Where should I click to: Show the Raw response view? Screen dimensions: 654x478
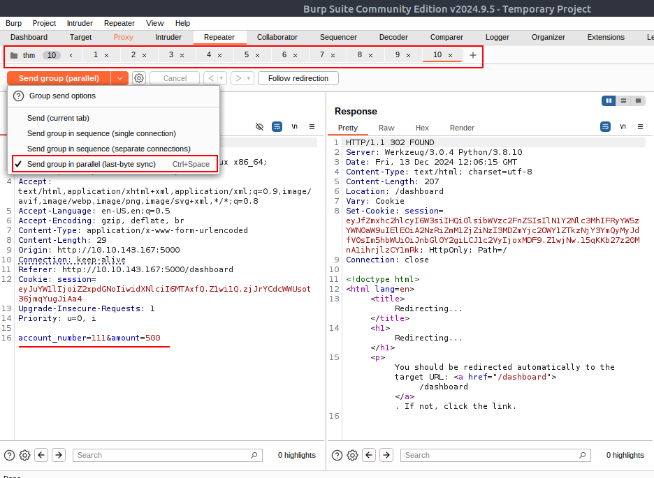(386, 128)
